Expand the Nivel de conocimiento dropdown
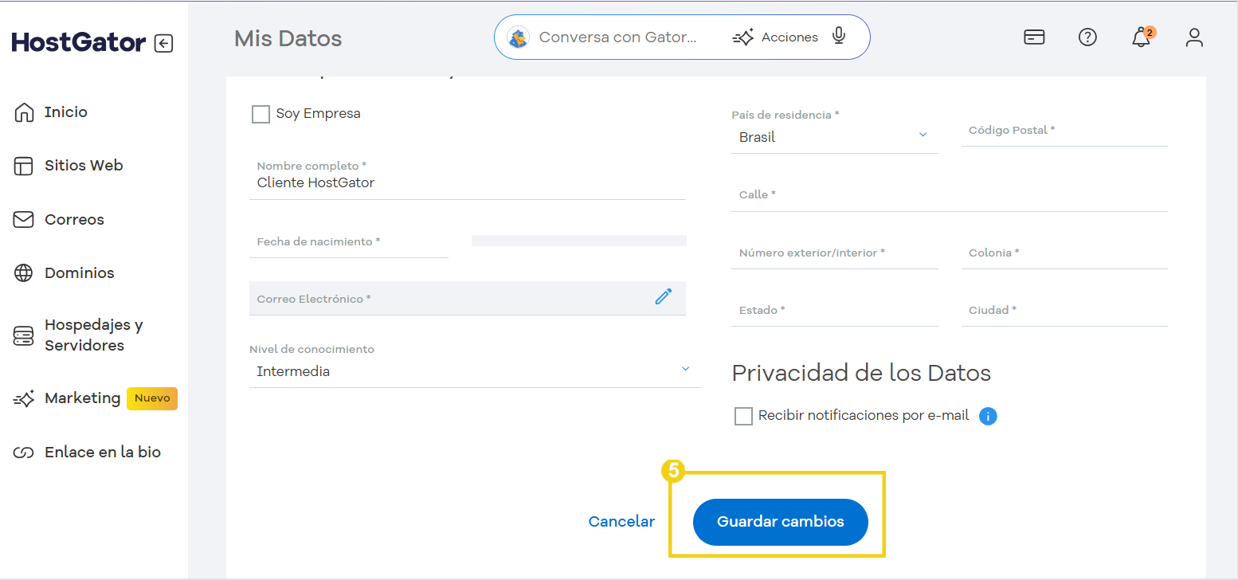 coord(685,369)
